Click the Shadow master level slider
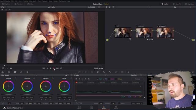The height and width of the screenshot is (110, 196). click(x=9, y=94)
